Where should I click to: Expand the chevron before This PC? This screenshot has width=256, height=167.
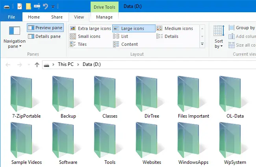coord(53,64)
